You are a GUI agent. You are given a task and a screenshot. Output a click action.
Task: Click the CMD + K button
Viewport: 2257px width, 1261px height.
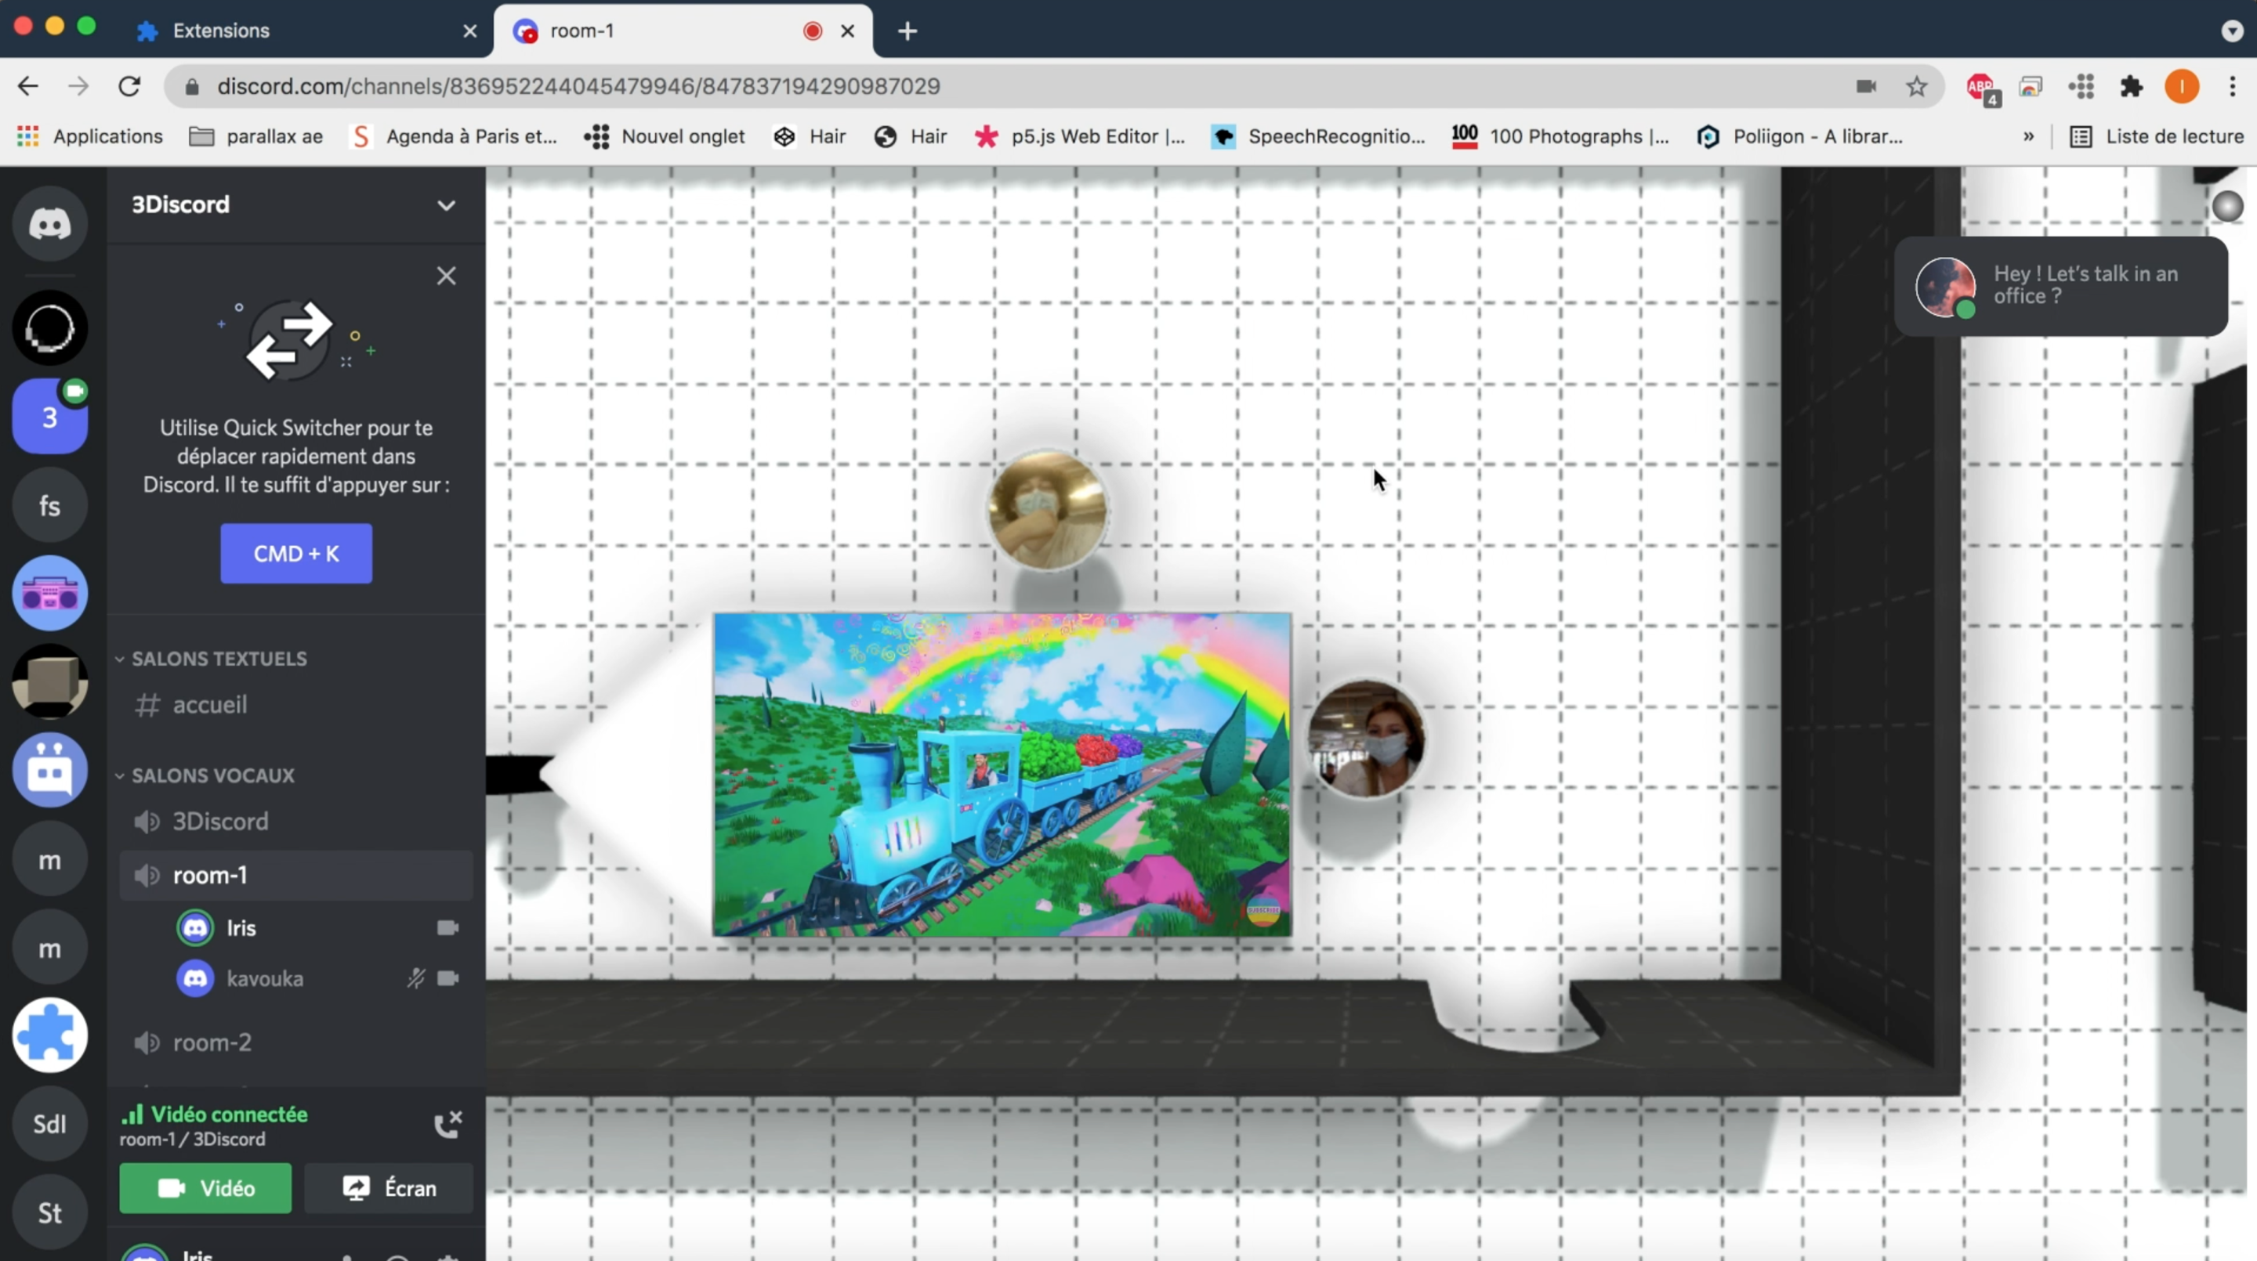(x=296, y=554)
